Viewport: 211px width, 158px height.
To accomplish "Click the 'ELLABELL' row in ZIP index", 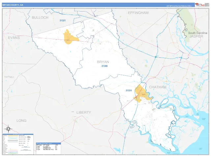I will [46, 146].
